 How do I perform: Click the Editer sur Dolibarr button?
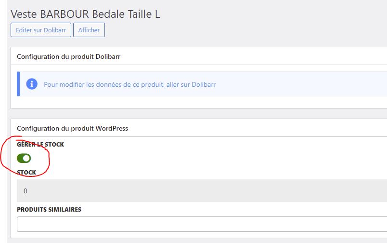(41, 30)
